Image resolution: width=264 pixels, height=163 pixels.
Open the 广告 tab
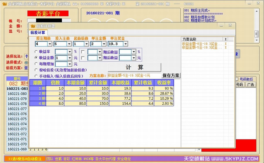click(x=251, y=85)
